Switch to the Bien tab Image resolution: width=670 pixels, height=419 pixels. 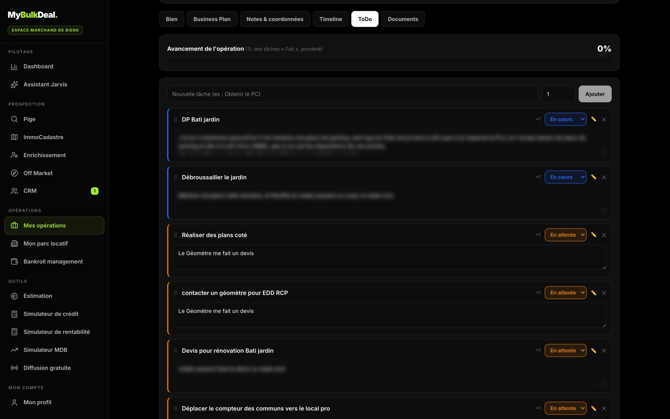click(x=172, y=19)
